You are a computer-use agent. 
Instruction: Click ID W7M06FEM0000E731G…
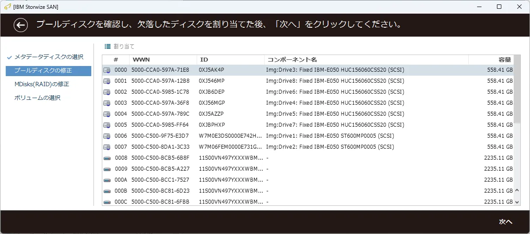[x=231, y=147]
